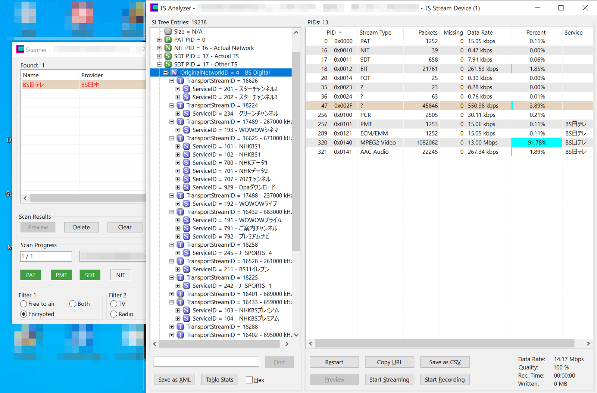This screenshot has height=393, width=597.
Task: Expand the NIT PID 16 tree node
Action: point(159,48)
